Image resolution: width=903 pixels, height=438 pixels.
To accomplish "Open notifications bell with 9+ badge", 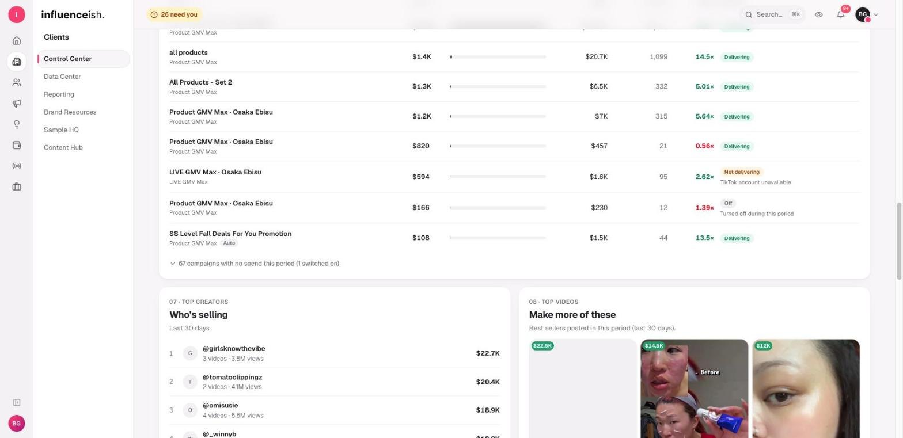I will click(841, 14).
